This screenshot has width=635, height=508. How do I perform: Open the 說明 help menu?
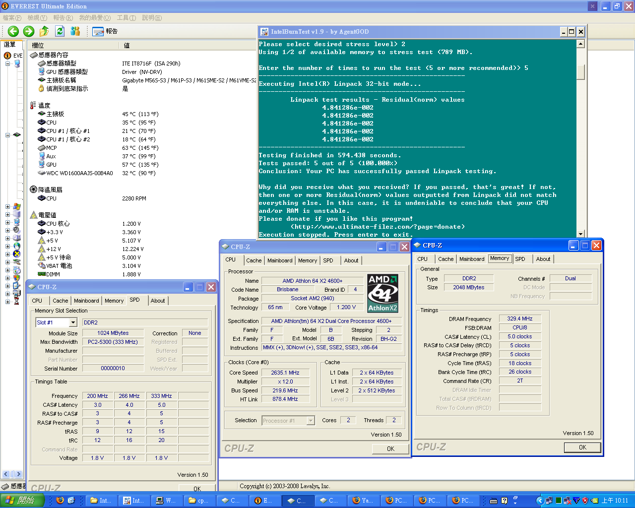coord(152,18)
